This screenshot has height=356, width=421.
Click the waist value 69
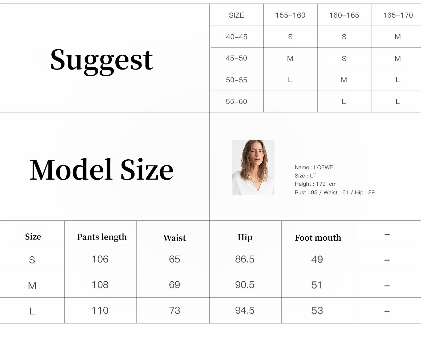(x=175, y=285)
